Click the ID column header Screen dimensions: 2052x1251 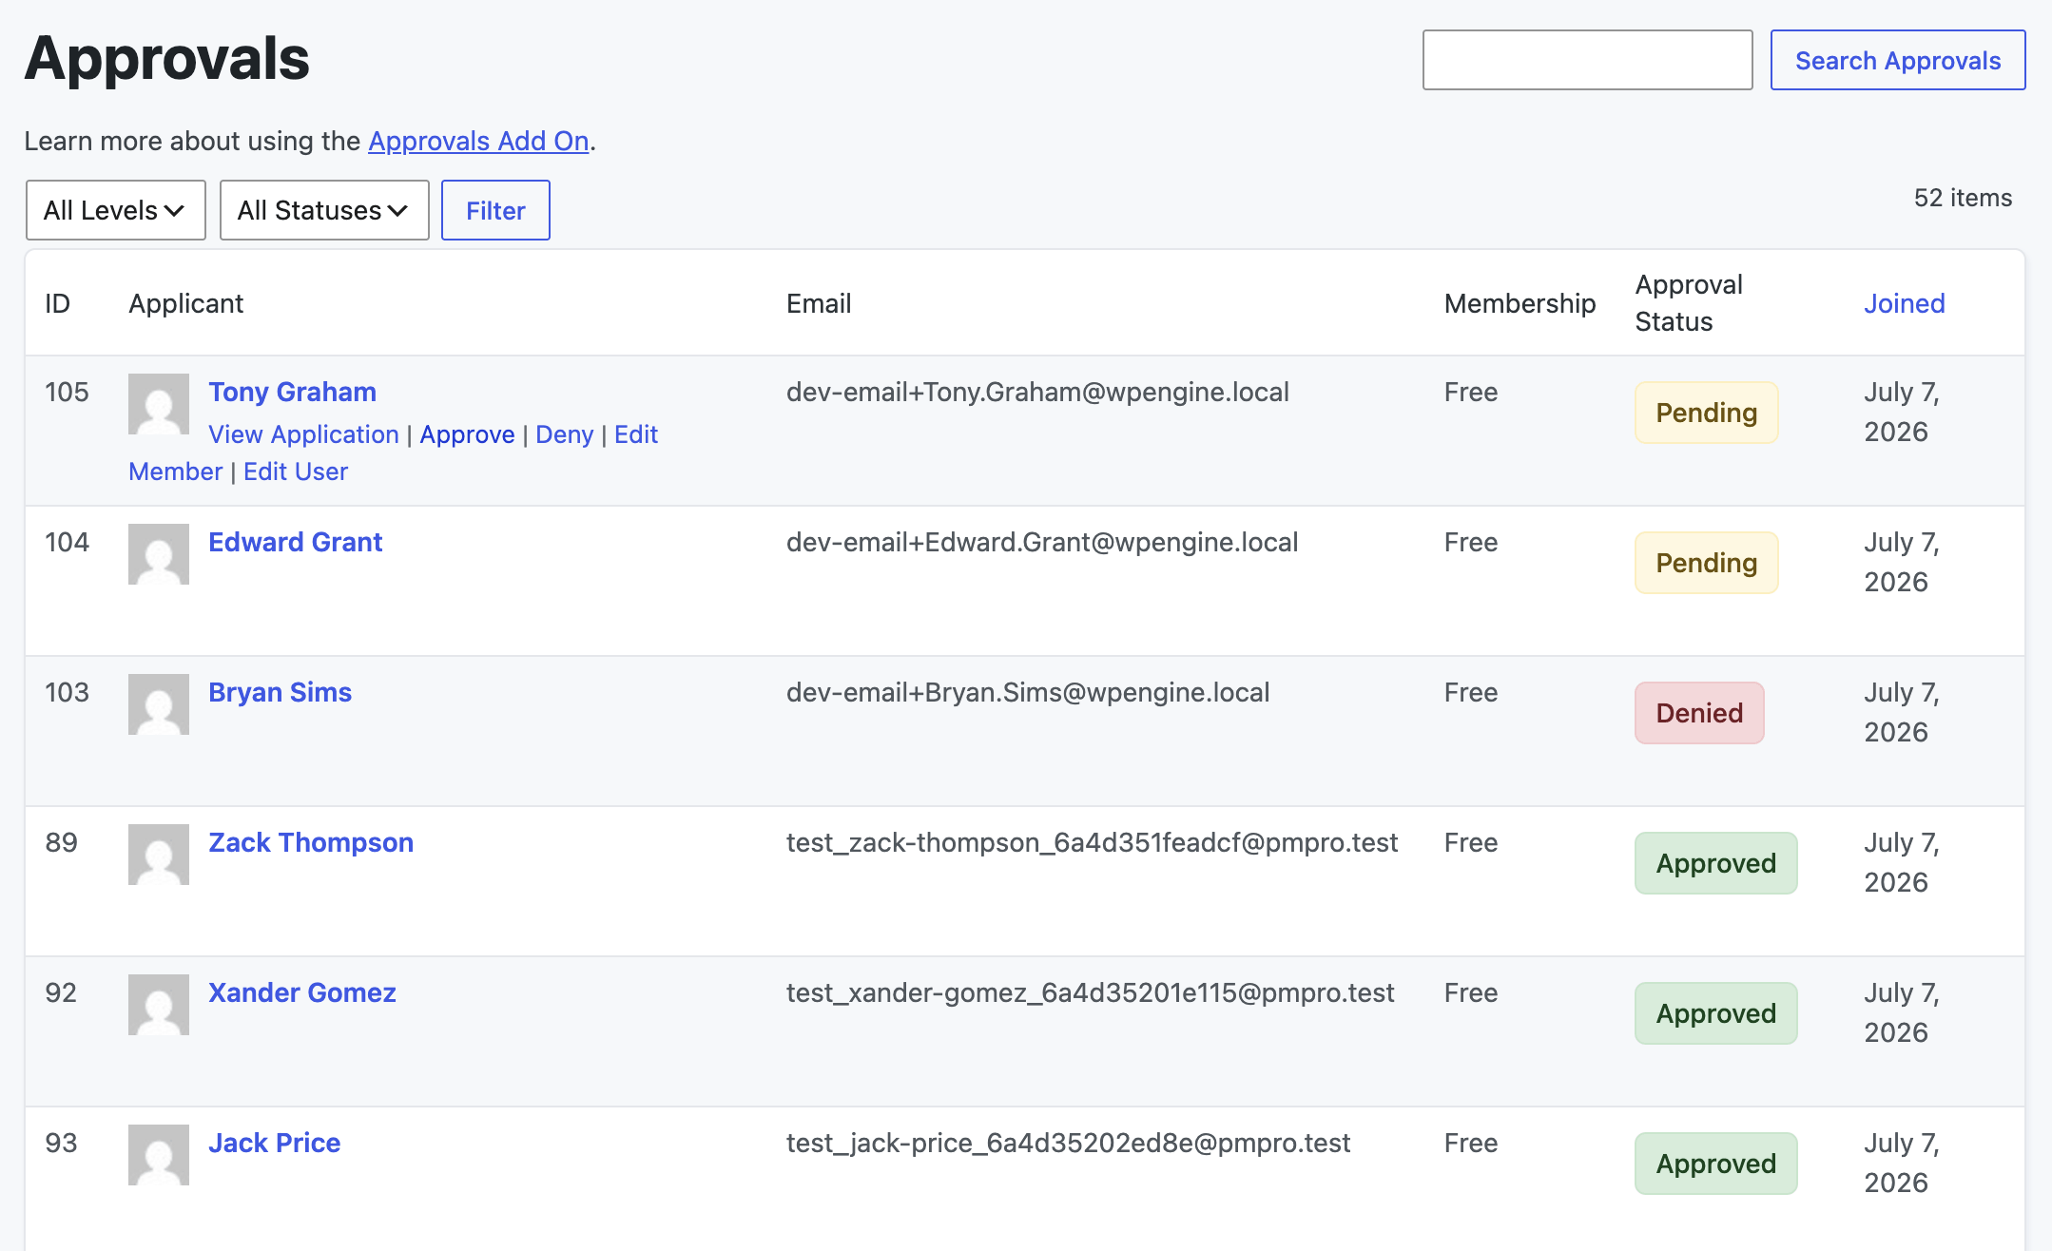coord(57,303)
